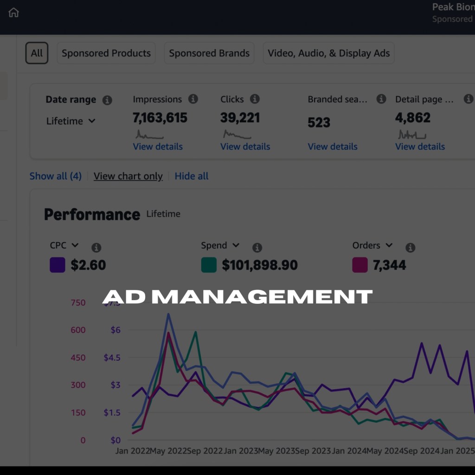Screen dimensions: 475x475
Task: Select Video, Audio, & Display Ads tab
Action: (x=329, y=53)
